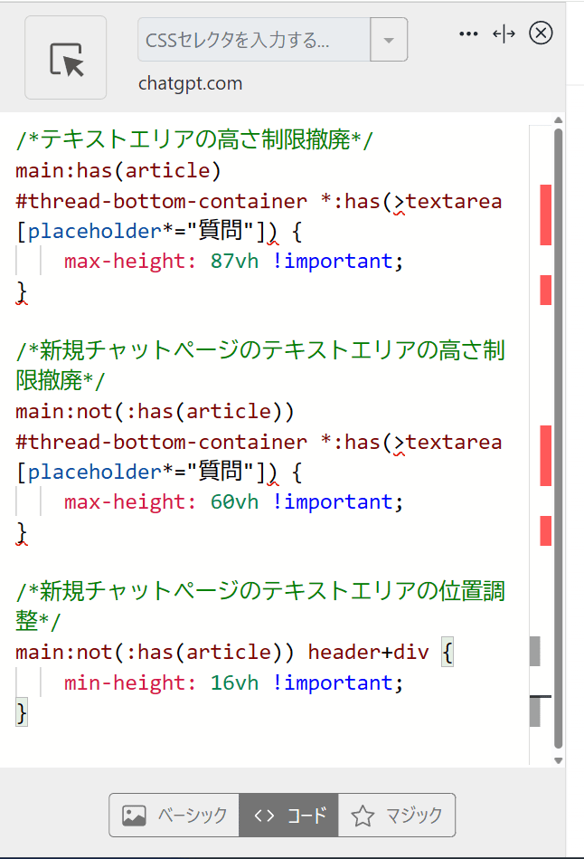
Task: Click in the CSS selector input field
Action: click(x=253, y=40)
